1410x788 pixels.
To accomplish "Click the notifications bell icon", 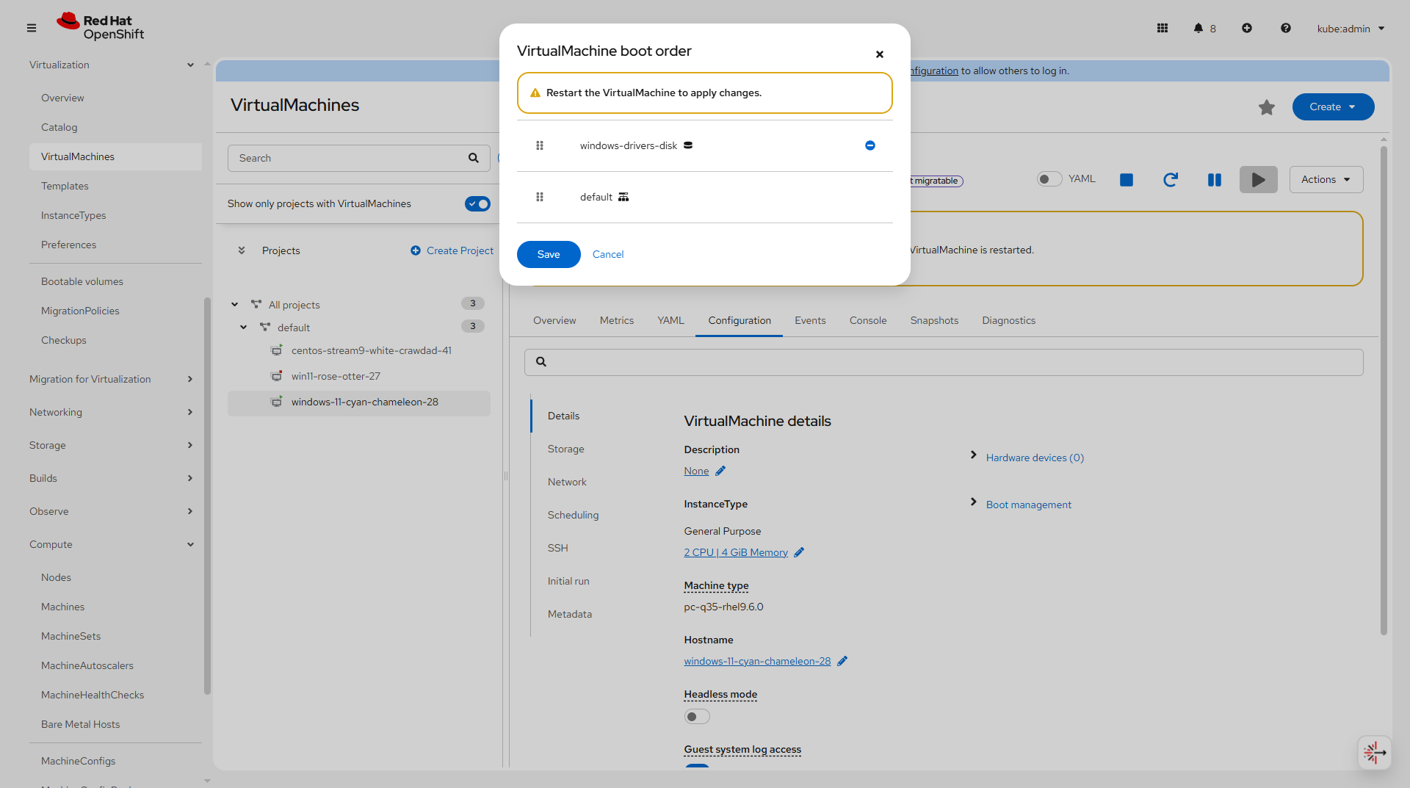I will click(x=1198, y=29).
